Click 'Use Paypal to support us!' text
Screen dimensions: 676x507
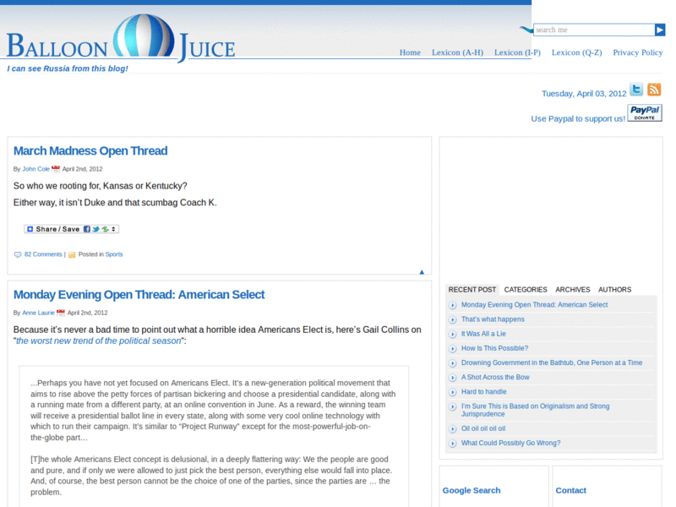click(578, 118)
